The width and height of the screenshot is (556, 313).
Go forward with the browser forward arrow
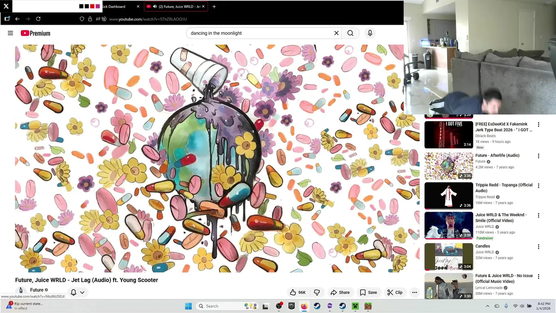point(28,19)
